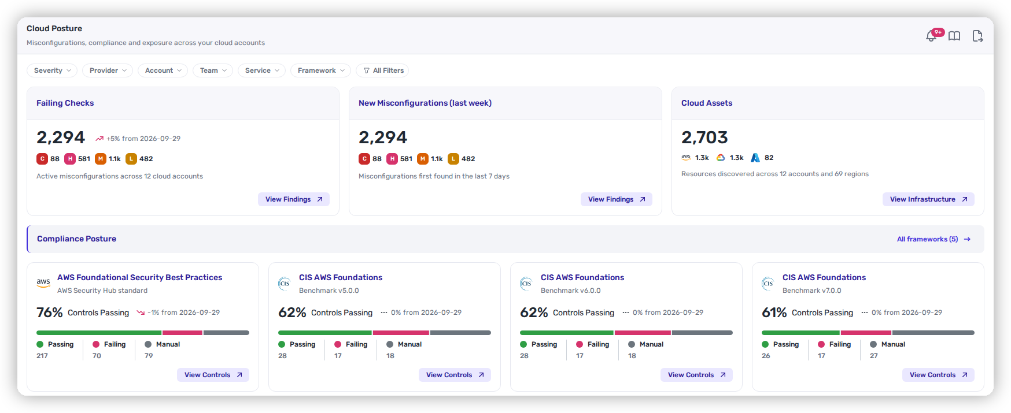Image resolution: width=1011 pixels, height=413 pixels.
Task: Click the Google Cloud logo in Cloud Assets
Action: pyautogui.click(x=721, y=157)
